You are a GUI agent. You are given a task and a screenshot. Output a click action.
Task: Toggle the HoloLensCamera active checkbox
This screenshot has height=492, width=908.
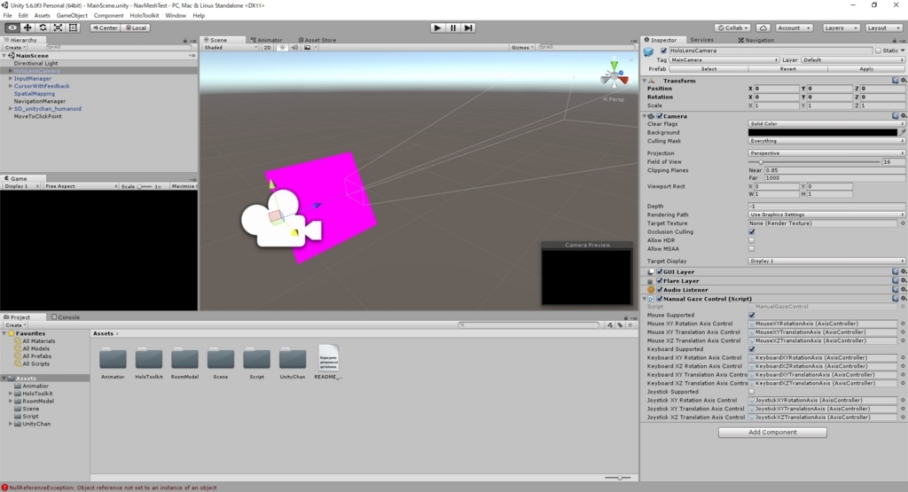(663, 51)
